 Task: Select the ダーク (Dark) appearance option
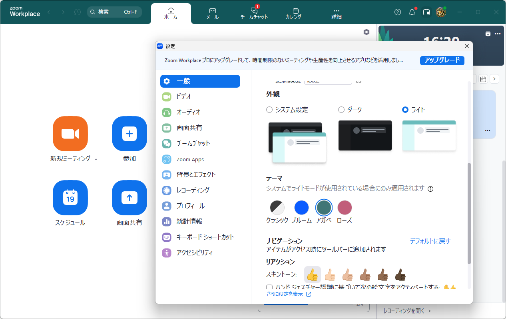tap(341, 109)
